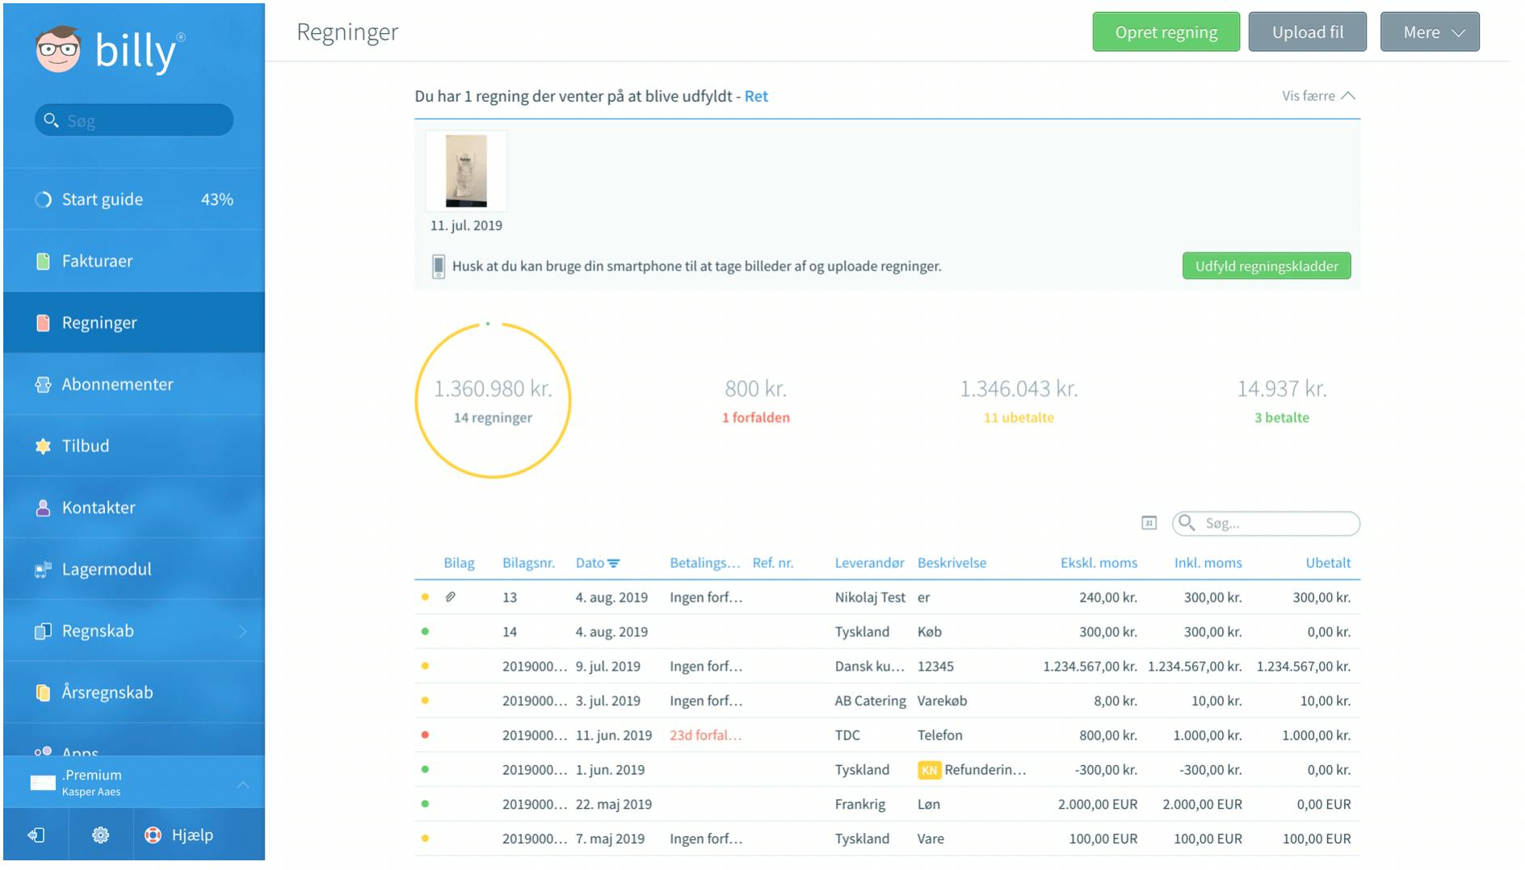The width and height of the screenshot is (1525, 870).
Task: Click the 43% Start guide progress
Action: point(217,199)
